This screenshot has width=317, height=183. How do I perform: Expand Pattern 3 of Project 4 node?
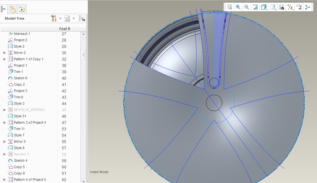pyautogui.click(x=4, y=122)
